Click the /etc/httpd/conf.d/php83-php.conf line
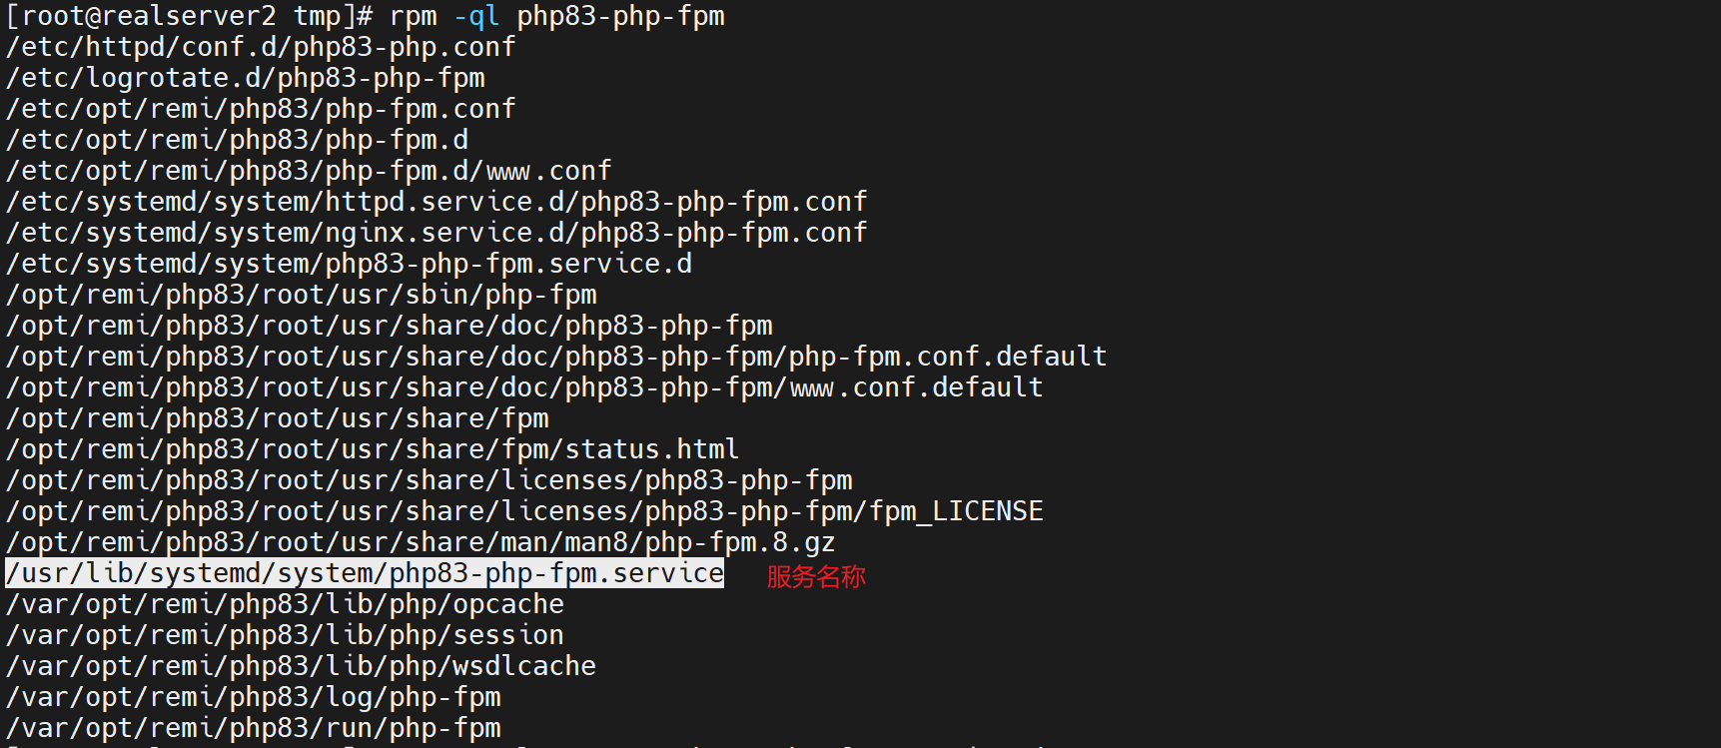The height and width of the screenshot is (748, 1721). pos(261,47)
